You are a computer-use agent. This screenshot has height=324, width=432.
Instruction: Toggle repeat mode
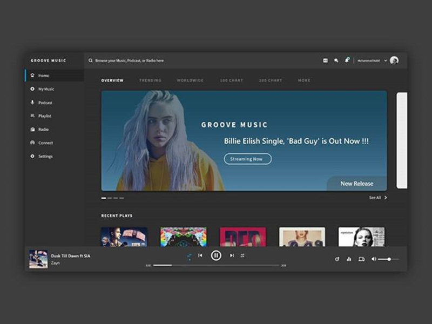242,255
